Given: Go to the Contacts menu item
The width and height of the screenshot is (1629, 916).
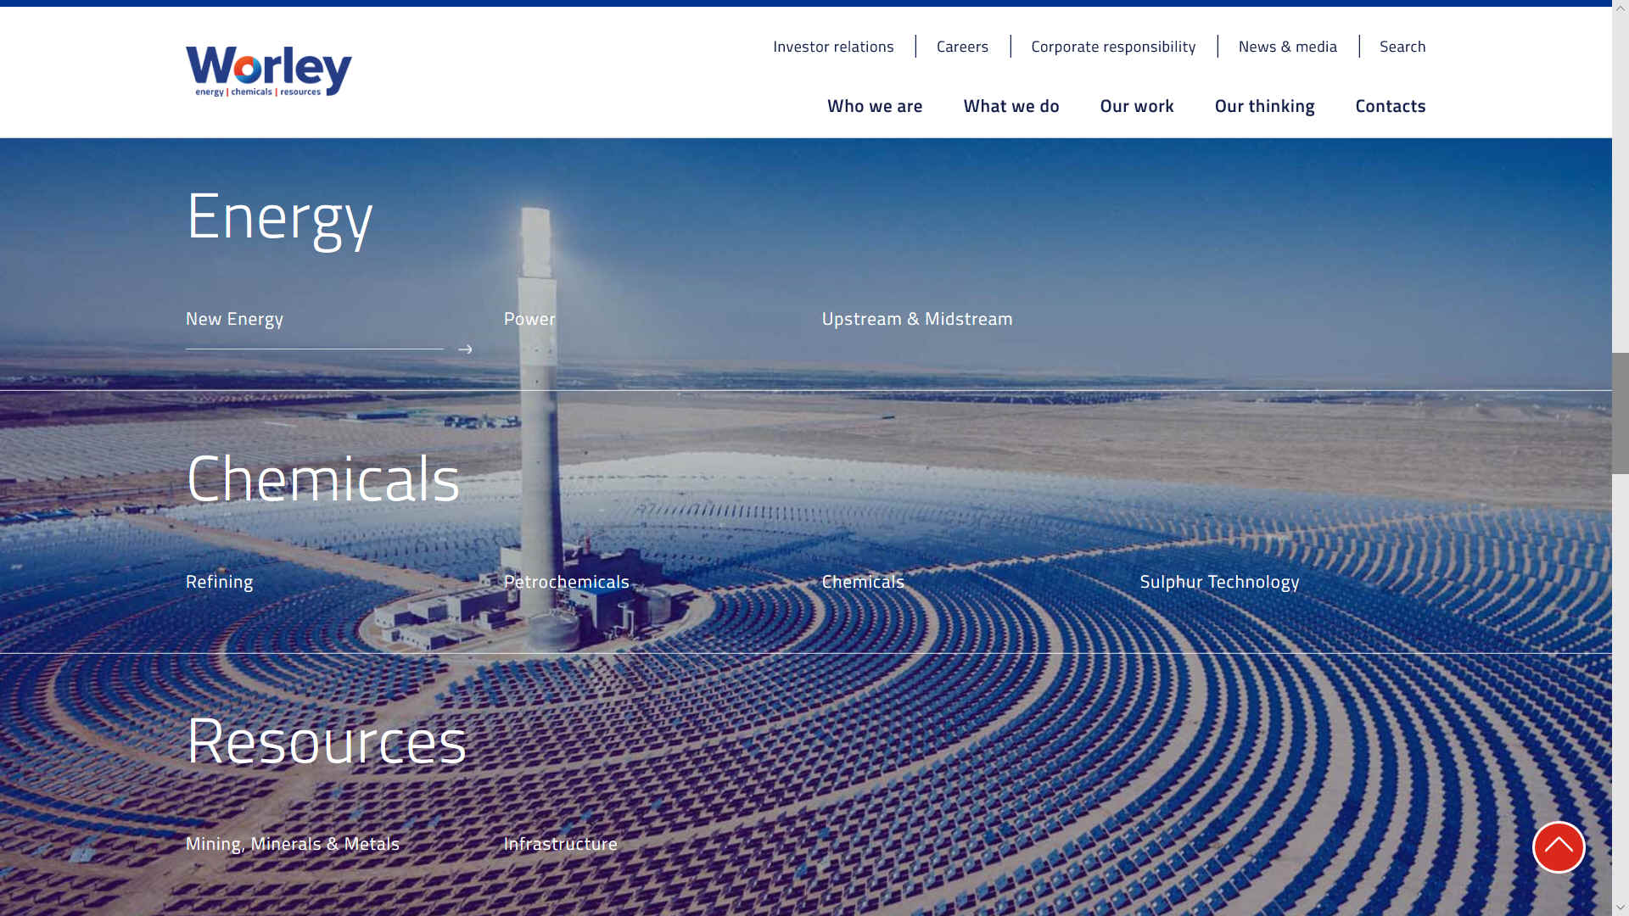Looking at the screenshot, I should 1390,106.
